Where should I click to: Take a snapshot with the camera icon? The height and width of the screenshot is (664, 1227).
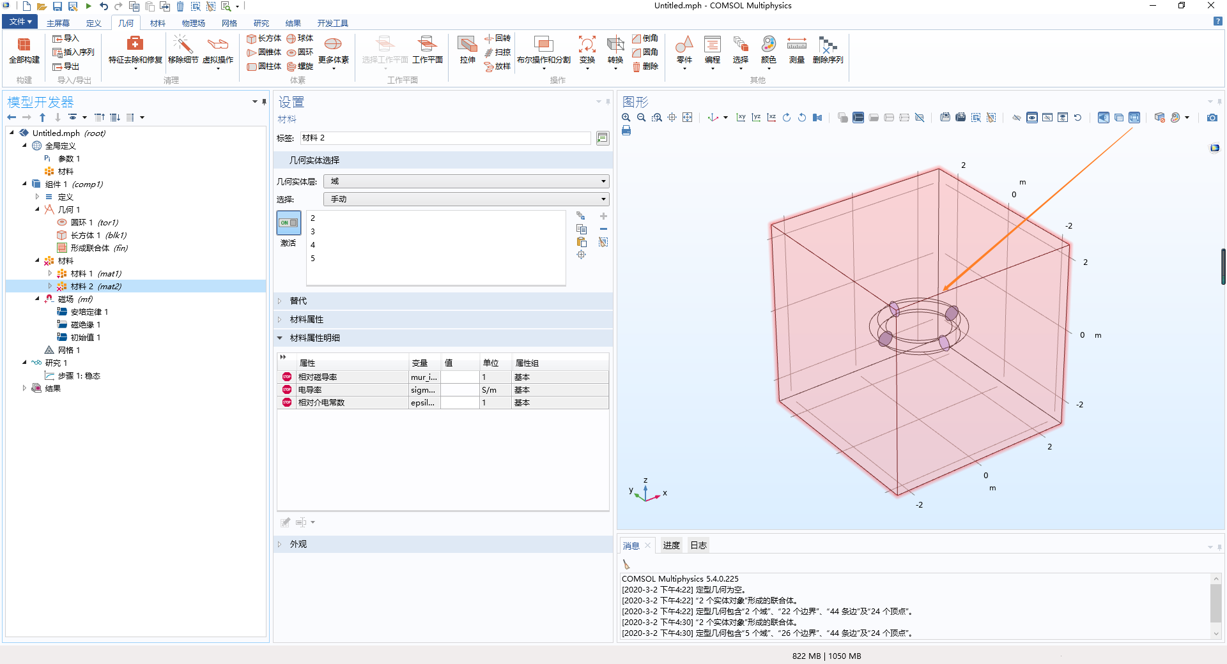[1211, 117]
